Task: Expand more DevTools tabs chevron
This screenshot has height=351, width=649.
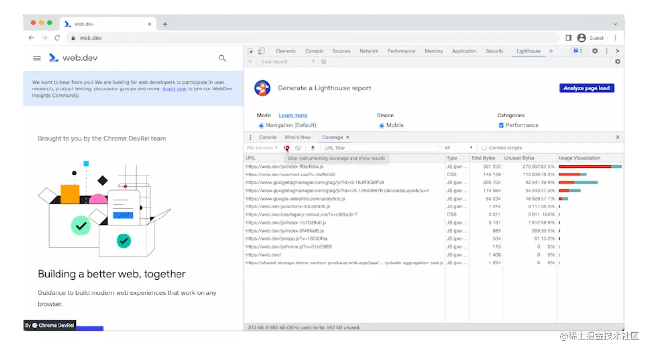Action: [x=551, y=51]
